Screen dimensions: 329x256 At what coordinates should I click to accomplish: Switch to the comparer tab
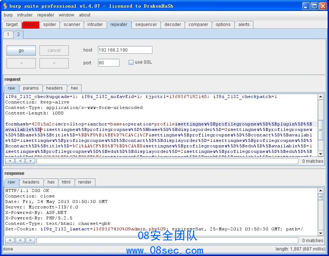pyautogui.click(x=198, y=25)
